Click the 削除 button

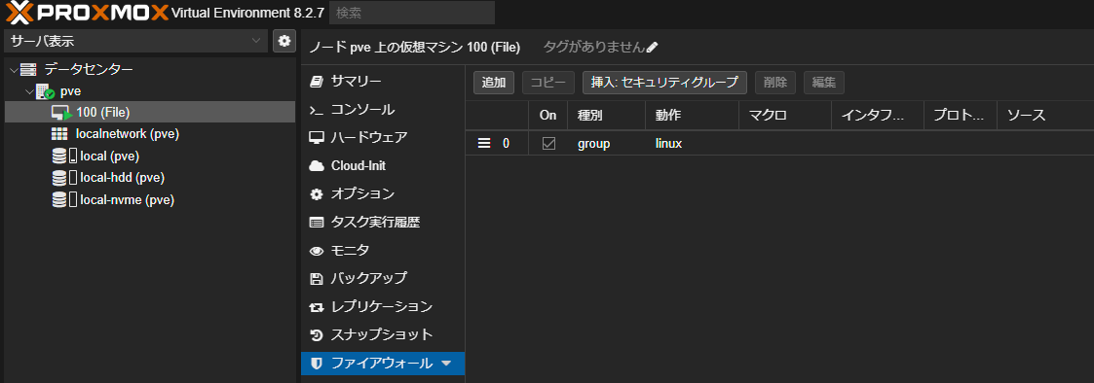coord(775,83)
